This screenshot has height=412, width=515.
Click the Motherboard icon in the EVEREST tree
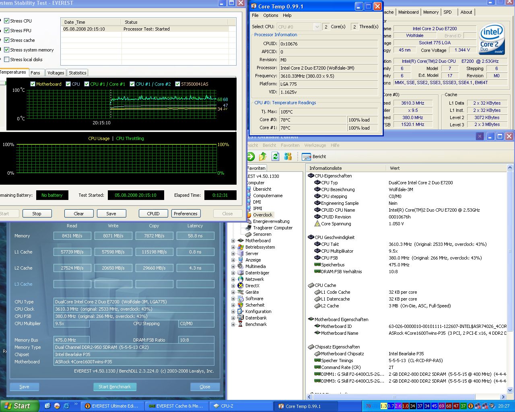click(x=241, y=241)
